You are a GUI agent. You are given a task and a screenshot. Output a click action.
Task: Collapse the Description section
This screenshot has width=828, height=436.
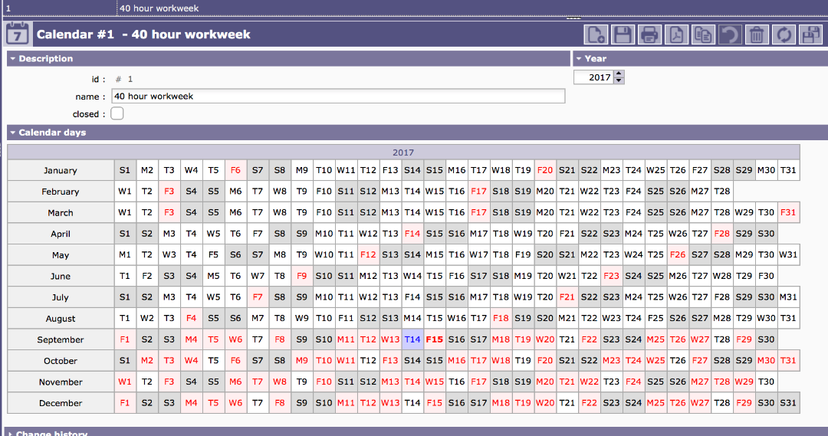(x=13, y=59)
